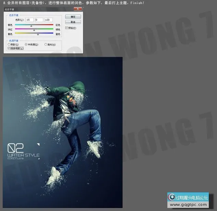This screenshot has height=211, width=217.
Task: Click the www.gqgtpc.com link text
Action: click(188, 205)
